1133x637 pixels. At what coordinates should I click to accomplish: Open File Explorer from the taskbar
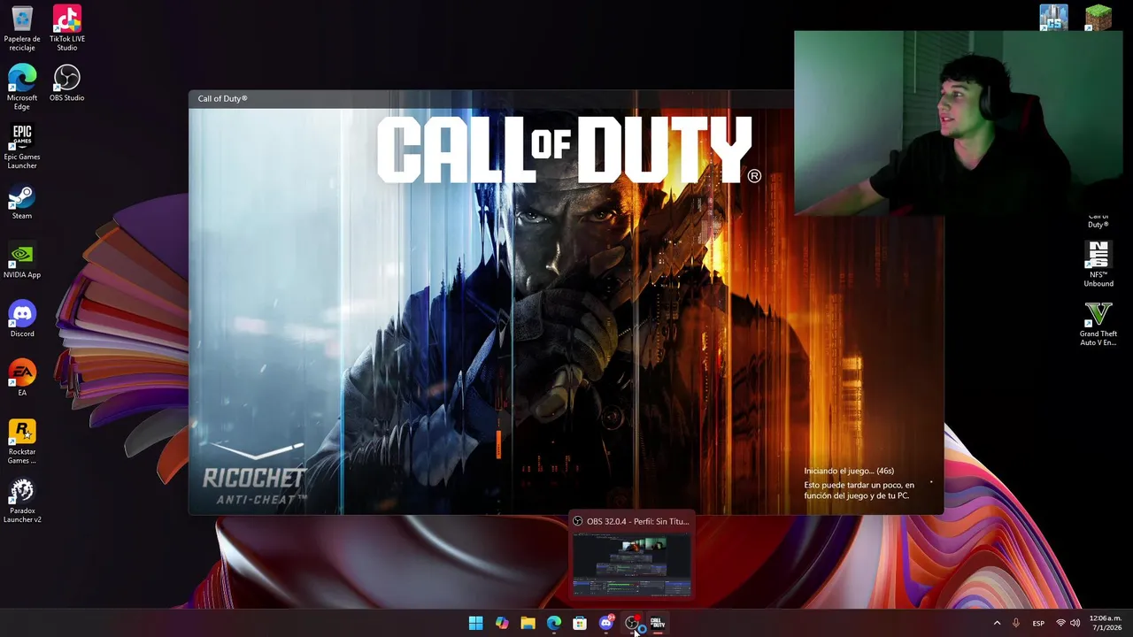(528, 623)
